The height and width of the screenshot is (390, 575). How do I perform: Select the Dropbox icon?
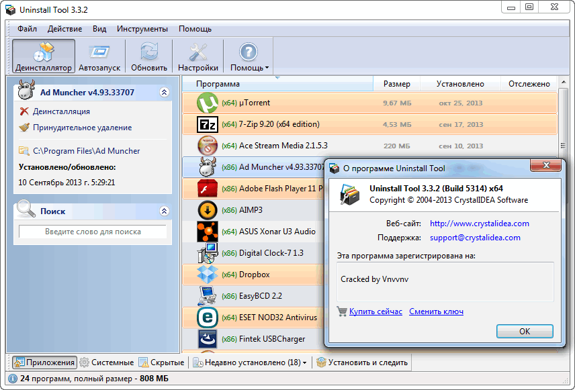[x=207, y=275]
